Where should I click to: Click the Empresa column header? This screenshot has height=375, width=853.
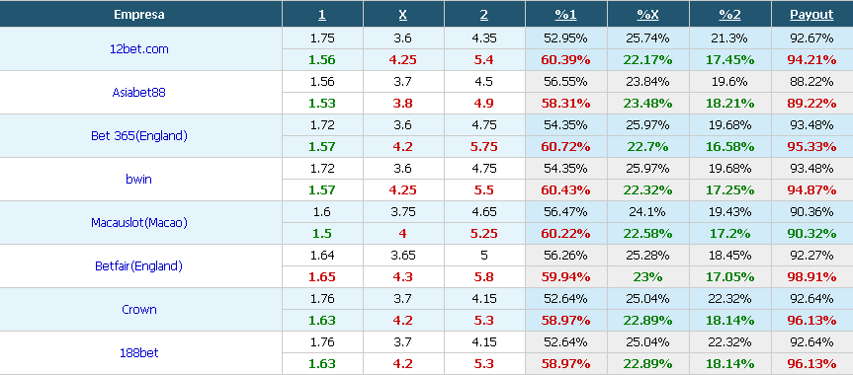139,15
